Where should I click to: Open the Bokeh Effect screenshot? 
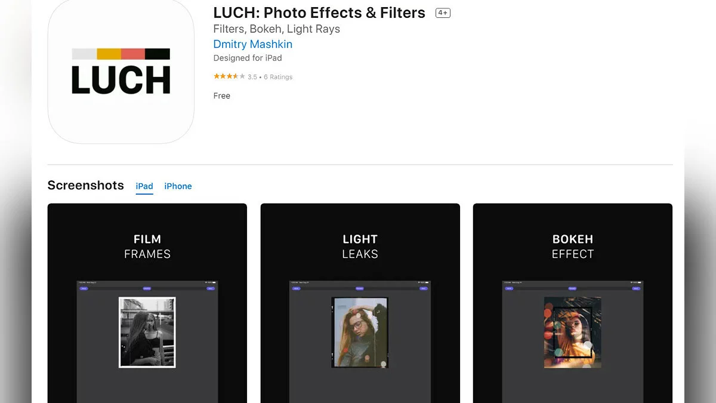click(573, 303)
